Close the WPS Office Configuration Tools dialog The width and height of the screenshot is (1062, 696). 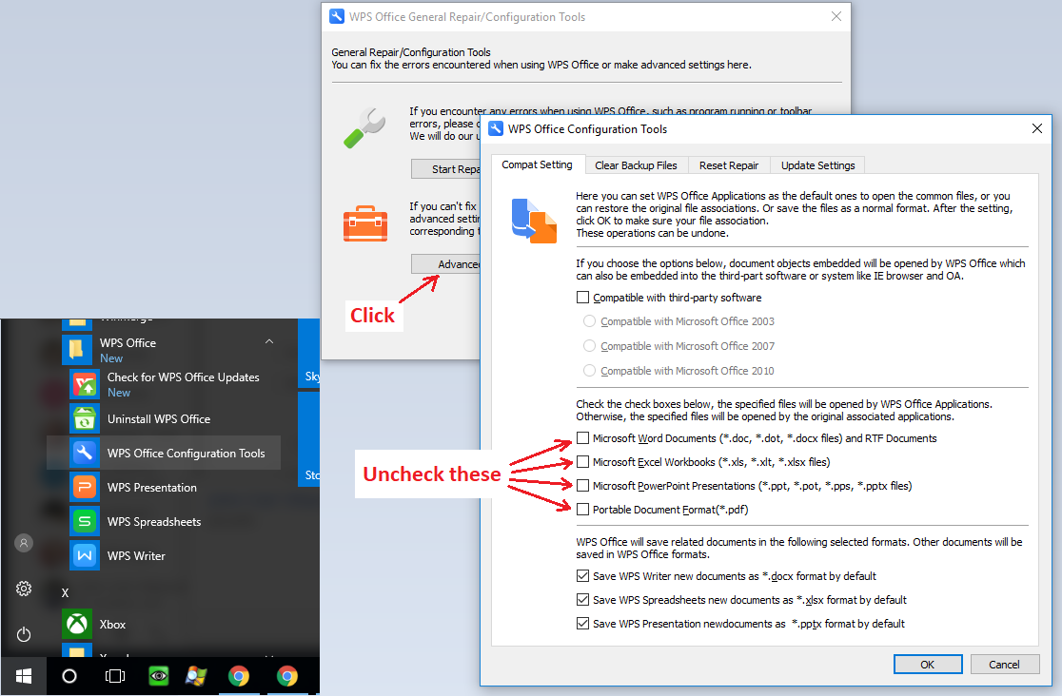1037,128
